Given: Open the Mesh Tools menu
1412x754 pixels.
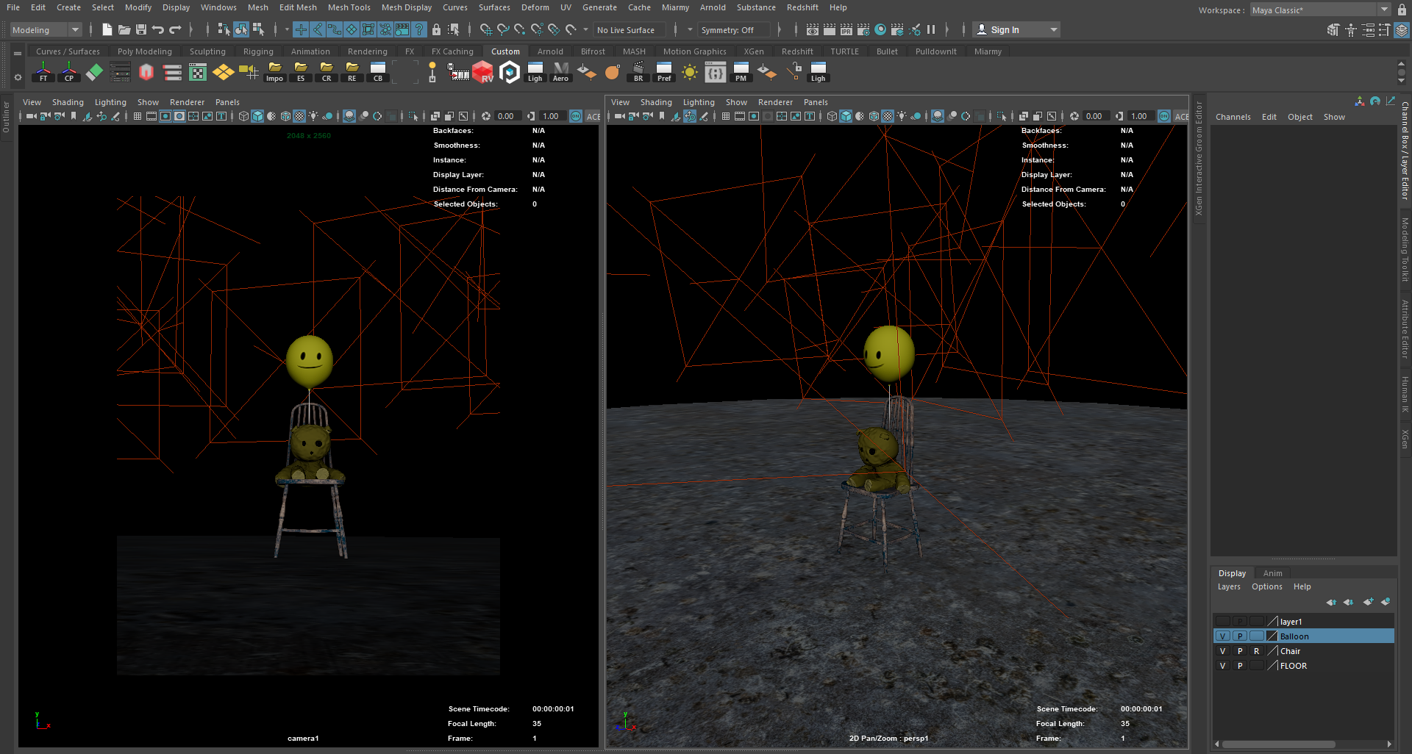Looking at the screenshot, I should click(349, 7).
